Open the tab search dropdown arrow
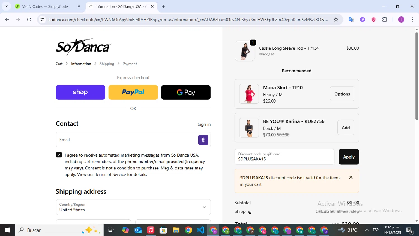This screenshot has width=419, height=236. [6, 6]
